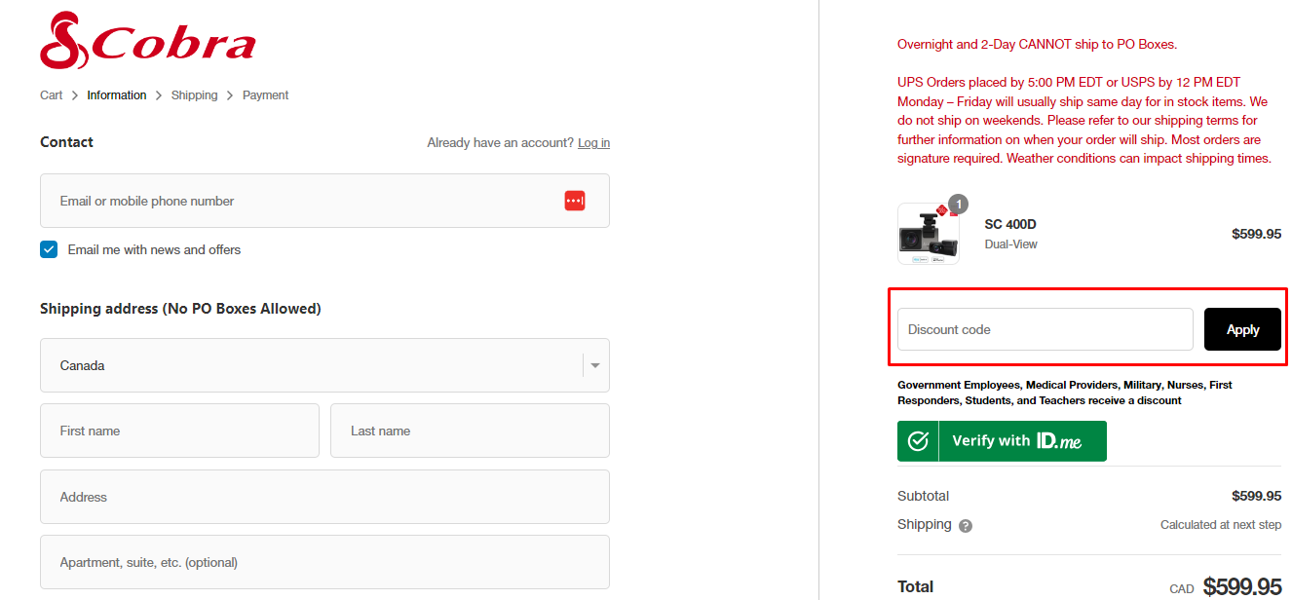Focus the Email or mobile phone number field
1292x600 pixels.
click(324, 201)
